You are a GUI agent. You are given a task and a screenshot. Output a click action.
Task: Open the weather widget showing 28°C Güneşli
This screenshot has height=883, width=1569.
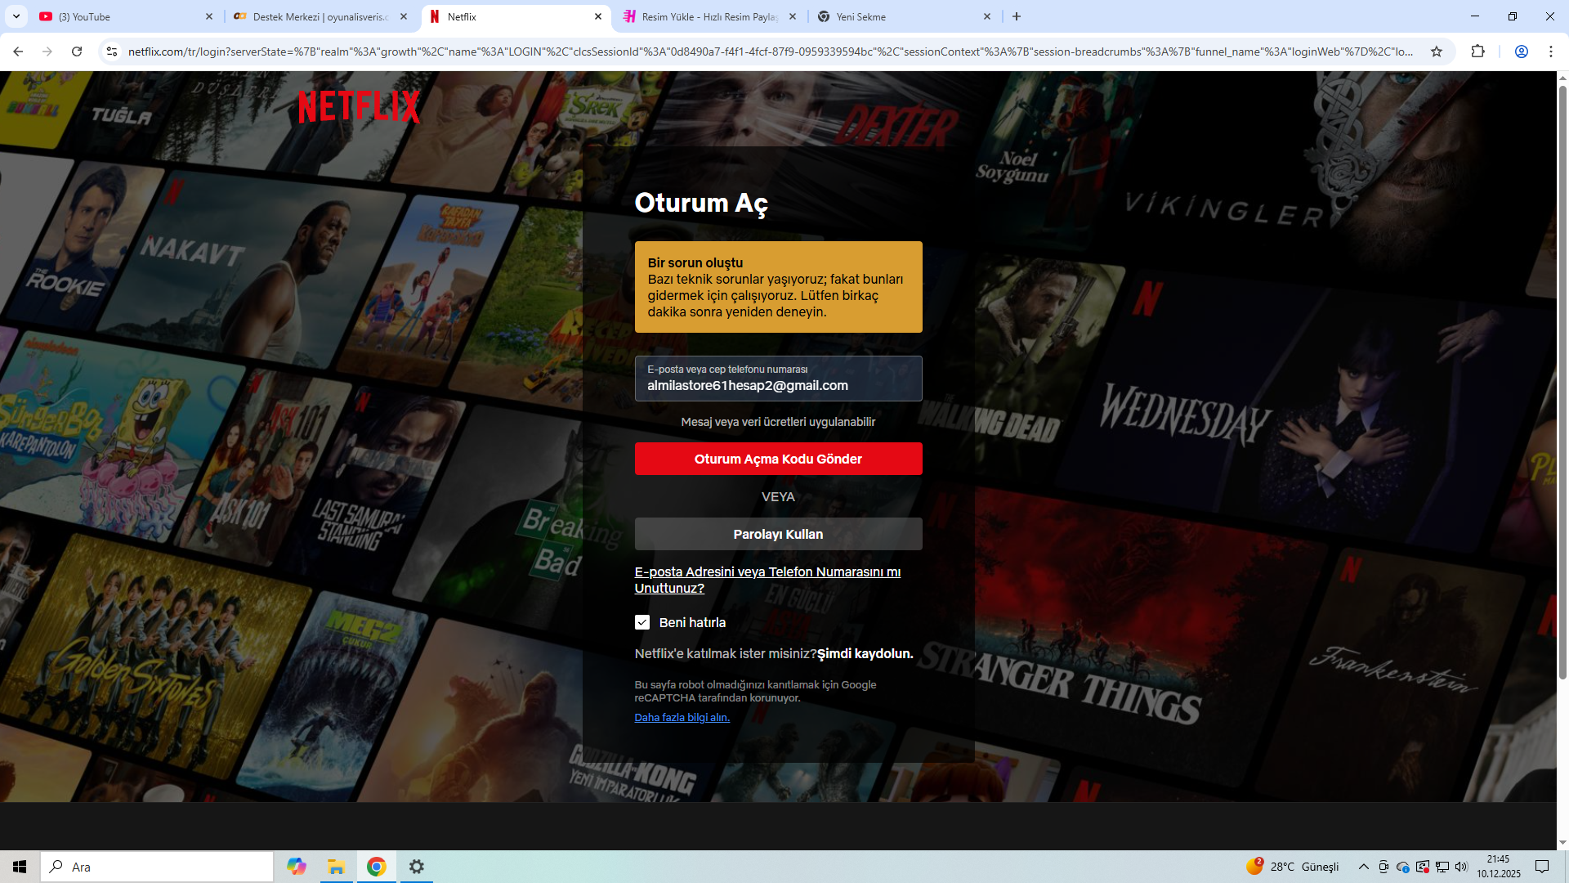coord(1293,867)
